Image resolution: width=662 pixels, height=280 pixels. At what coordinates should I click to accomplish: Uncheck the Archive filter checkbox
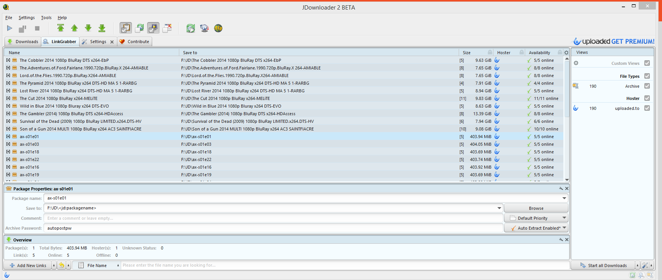tap(647, 86)
